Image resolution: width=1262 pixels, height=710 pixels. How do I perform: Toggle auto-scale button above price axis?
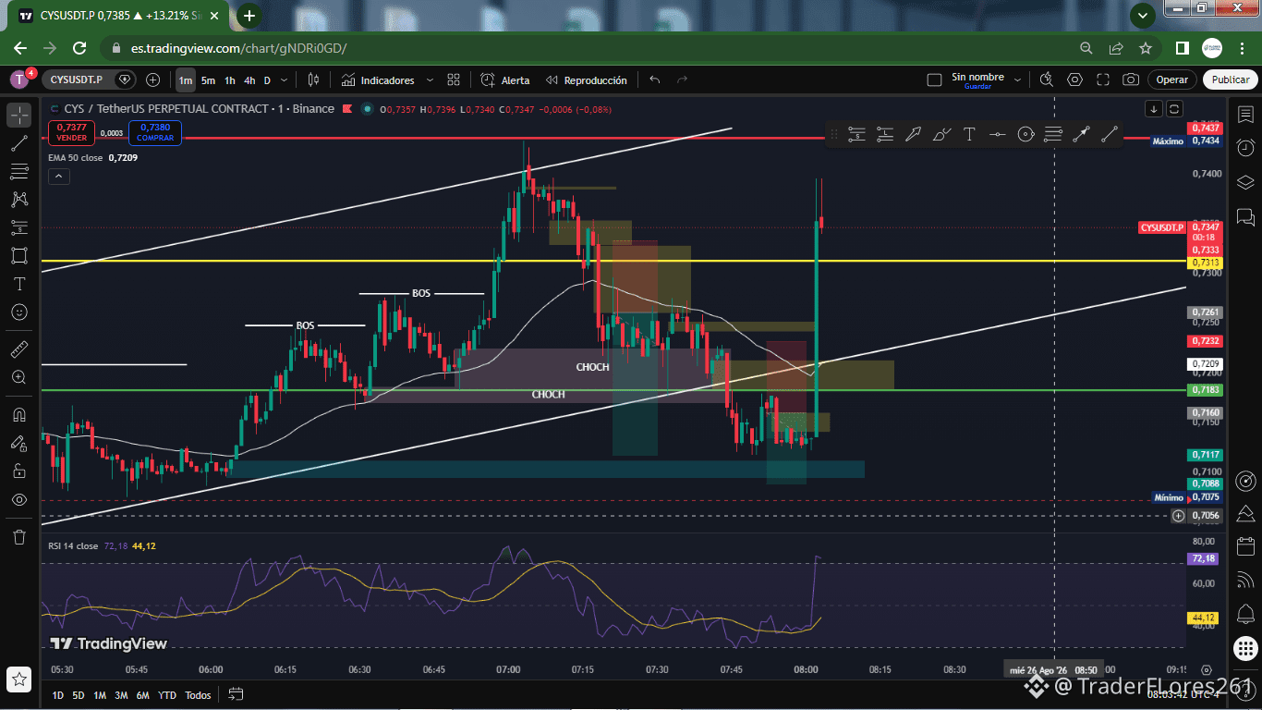(x=1174, y=108)
